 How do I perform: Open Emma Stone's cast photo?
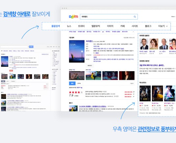click(x=154, y=44)
